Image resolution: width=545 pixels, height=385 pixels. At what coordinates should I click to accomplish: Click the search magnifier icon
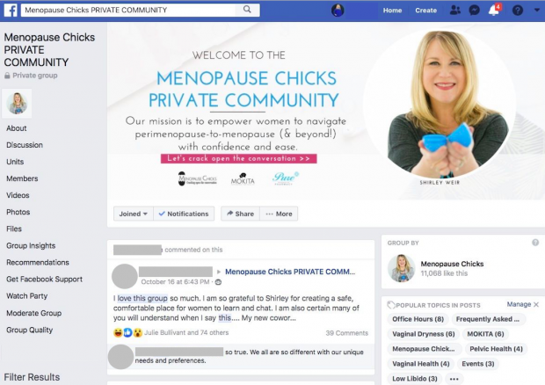(247, 10)
